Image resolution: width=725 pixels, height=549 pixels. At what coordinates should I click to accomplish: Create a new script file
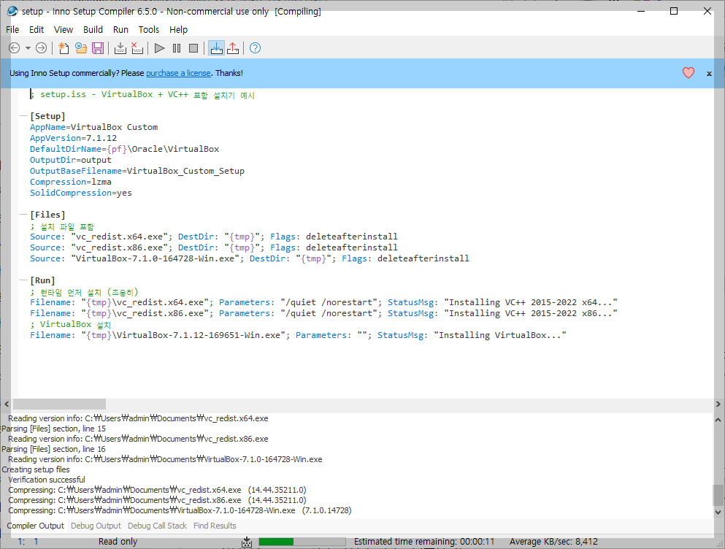(x=64, y=48)
